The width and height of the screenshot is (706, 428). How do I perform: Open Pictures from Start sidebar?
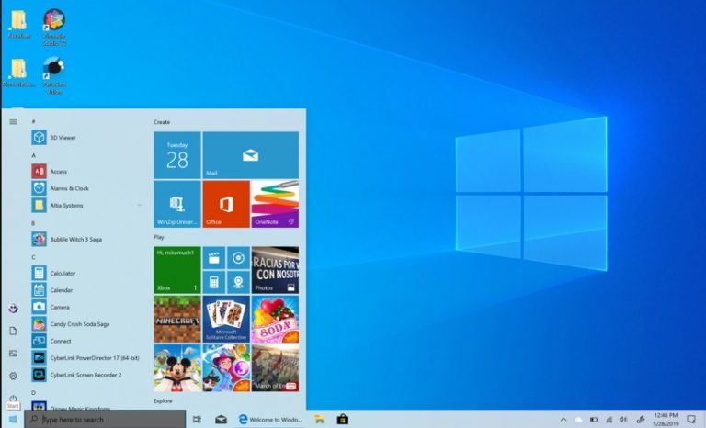click(13, 354)
